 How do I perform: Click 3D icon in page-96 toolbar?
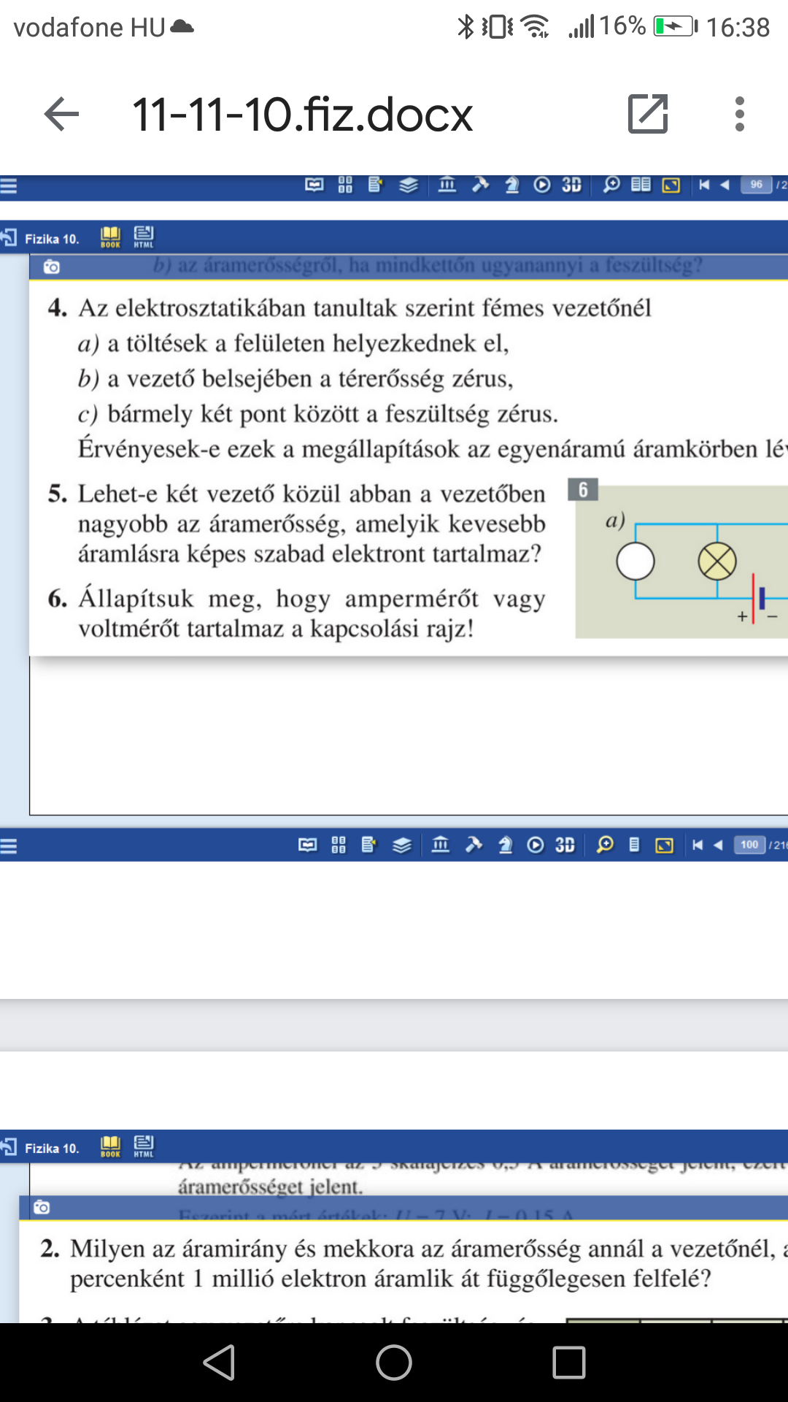(571, 185)
